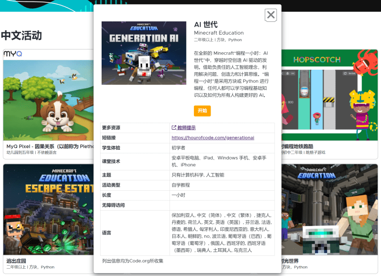The height and width of the screenshot is (276, 381).
Task: Click the 短链接 row label
Action: coord(109,138)
